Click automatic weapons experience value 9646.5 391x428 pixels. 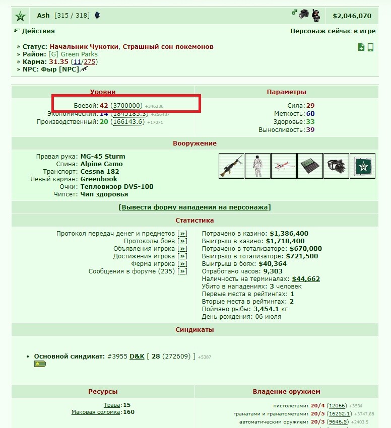pyautogui.click(x=338, y=422)
